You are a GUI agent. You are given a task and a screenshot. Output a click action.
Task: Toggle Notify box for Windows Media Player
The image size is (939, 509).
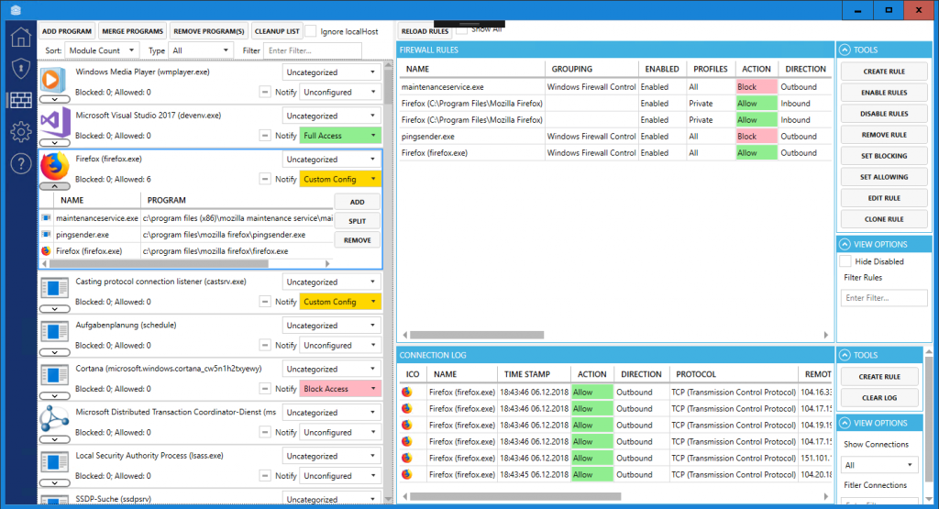tap(265, 93)
